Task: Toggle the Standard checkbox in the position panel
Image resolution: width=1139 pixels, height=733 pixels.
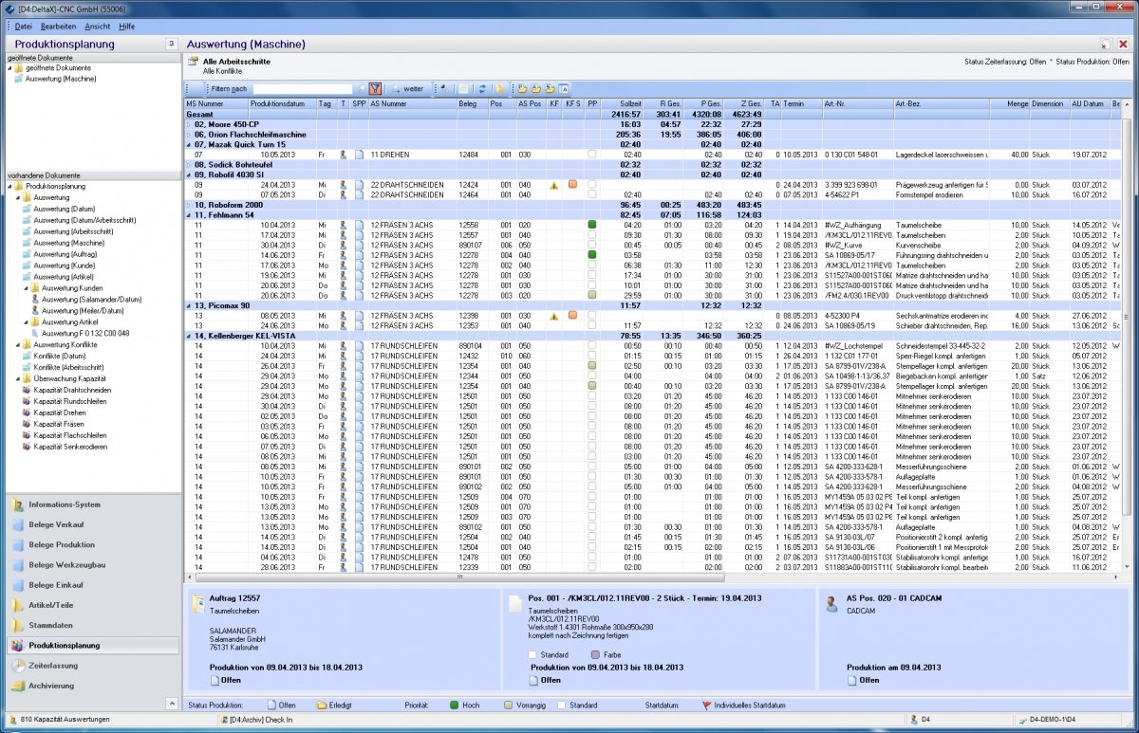Action: [x=532, y=655]
